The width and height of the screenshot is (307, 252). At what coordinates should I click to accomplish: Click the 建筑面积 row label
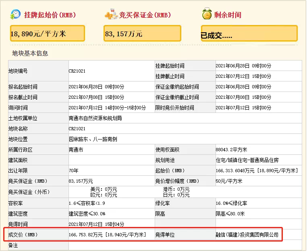(x=18, y=160)
